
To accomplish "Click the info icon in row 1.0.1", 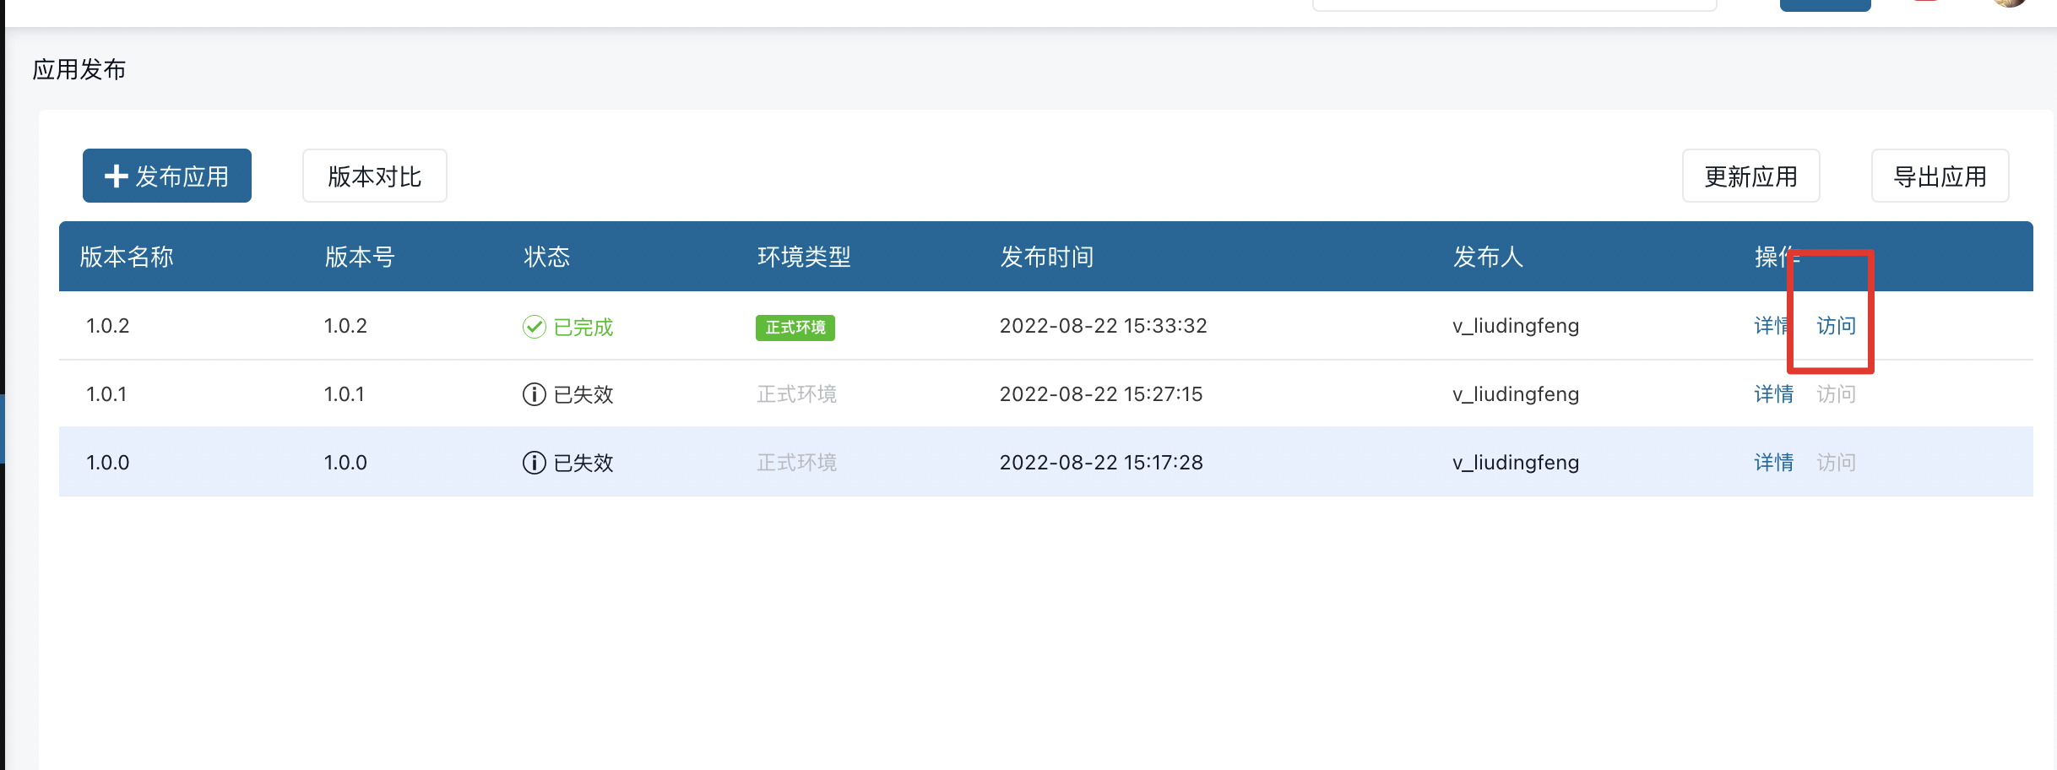I will pos(535,394).
